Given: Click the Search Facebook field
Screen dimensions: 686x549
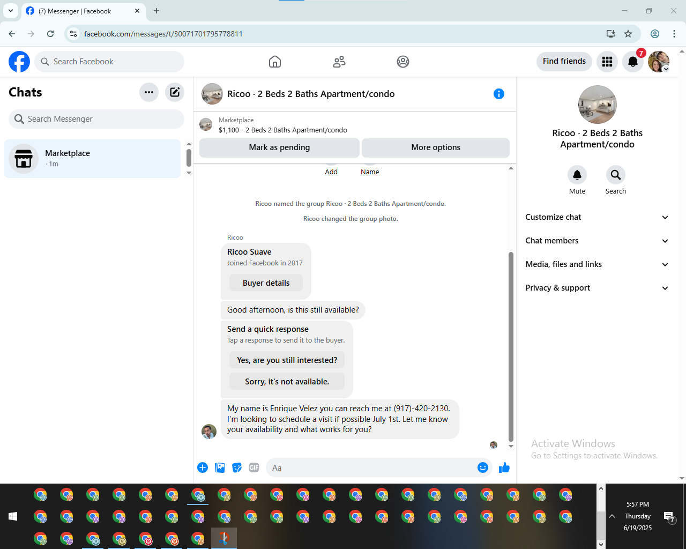Looking at the screenshot, I should pos(109,62).
